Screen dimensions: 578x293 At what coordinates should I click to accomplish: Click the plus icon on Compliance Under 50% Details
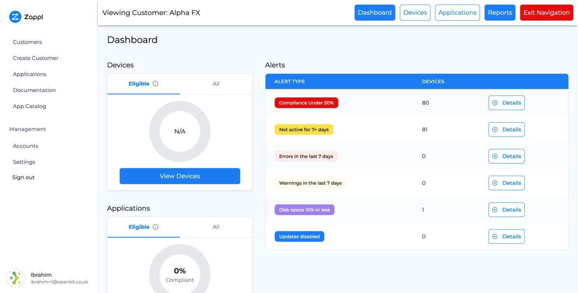(495, 102)
